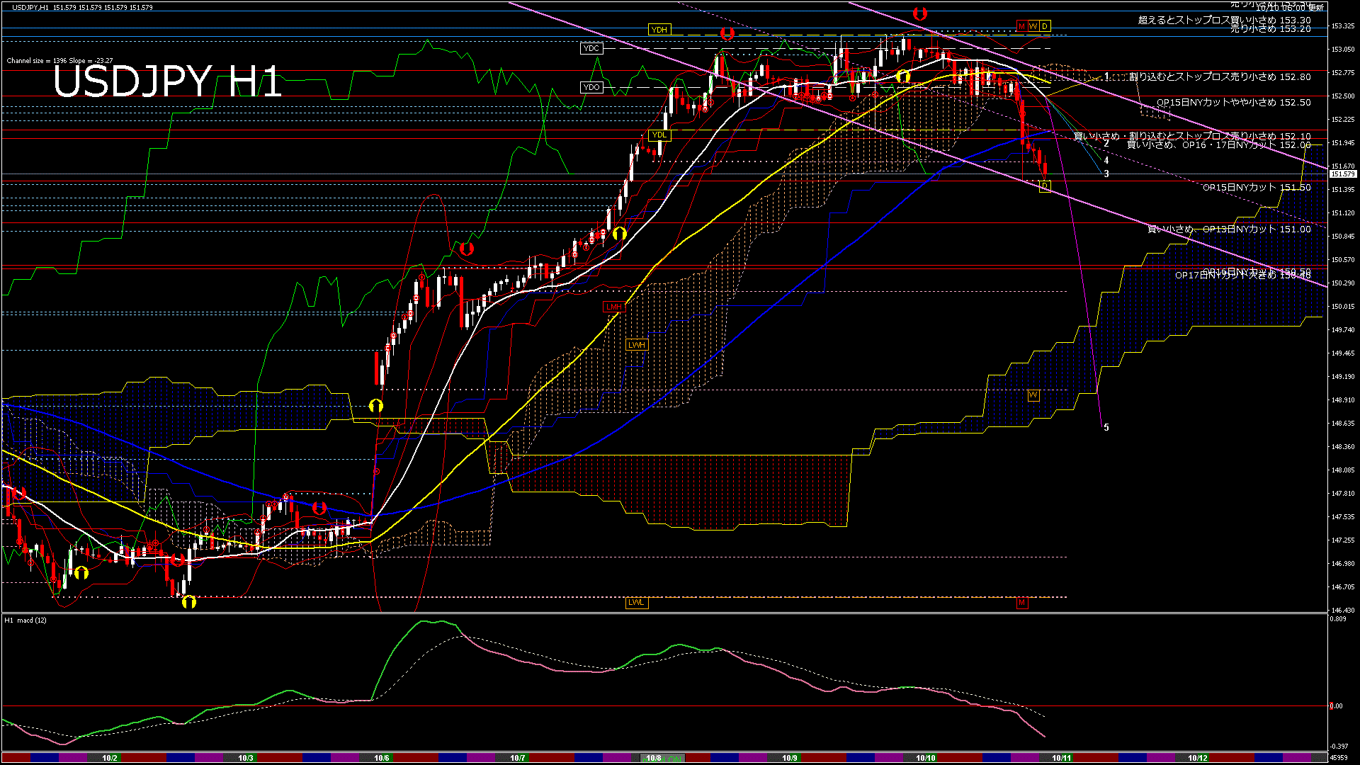Click the red down-arrow above the upper pink channel line
Image resolution: width=1360 pixels, height=765 pixels.
pyautogui.click(x=919, y=13)
